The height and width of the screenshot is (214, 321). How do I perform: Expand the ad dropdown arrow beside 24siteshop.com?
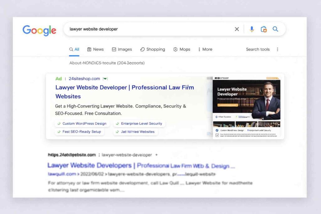tap(105, 79)
